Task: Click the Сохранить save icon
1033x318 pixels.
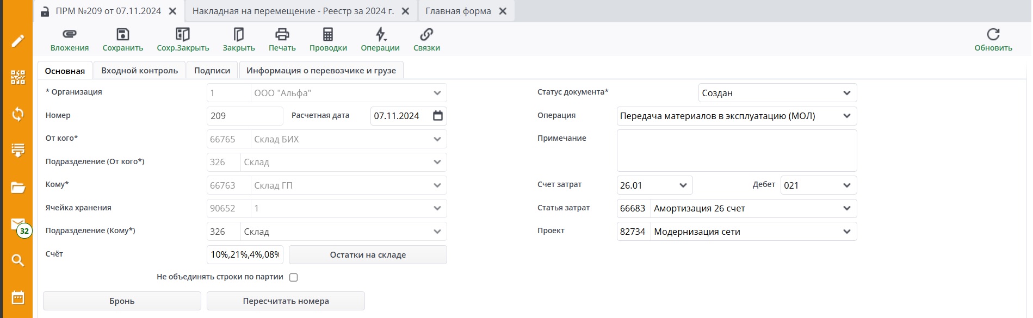Action: point(123,34)
